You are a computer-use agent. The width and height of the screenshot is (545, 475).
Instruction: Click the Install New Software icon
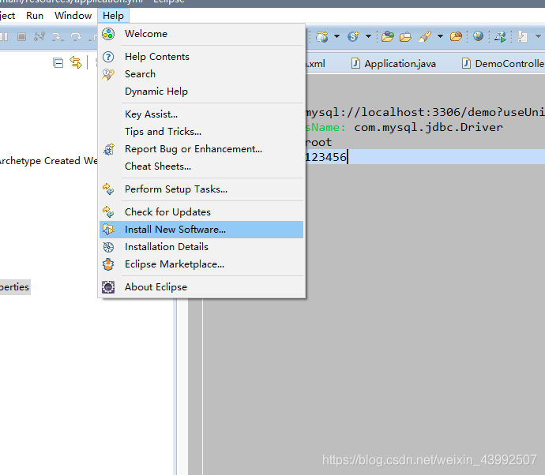coord(108,230)
